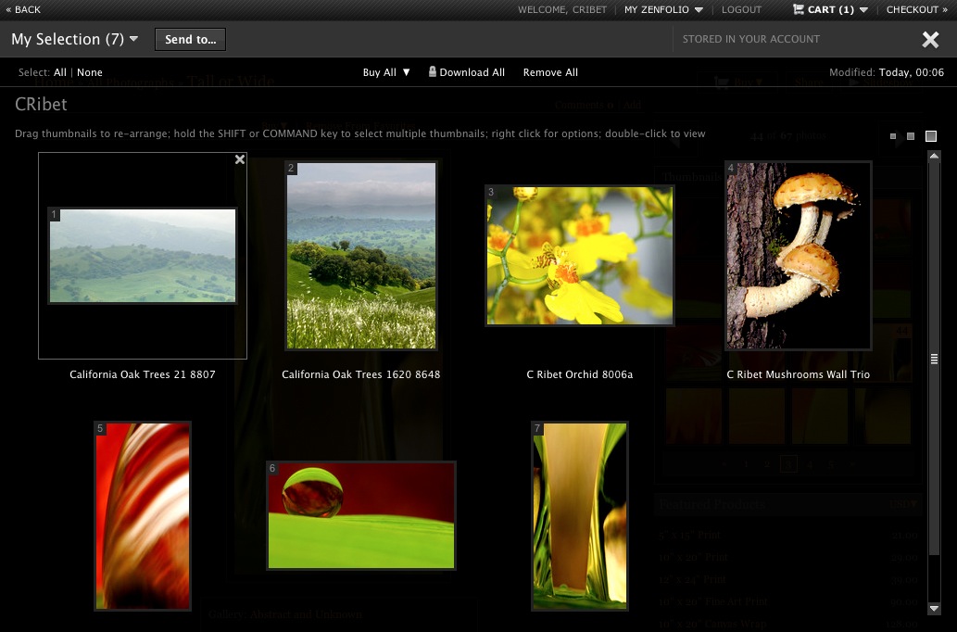The image size is (957, 632).
Task: Open the Buy All dropdown
Action: tap(386, 71)
